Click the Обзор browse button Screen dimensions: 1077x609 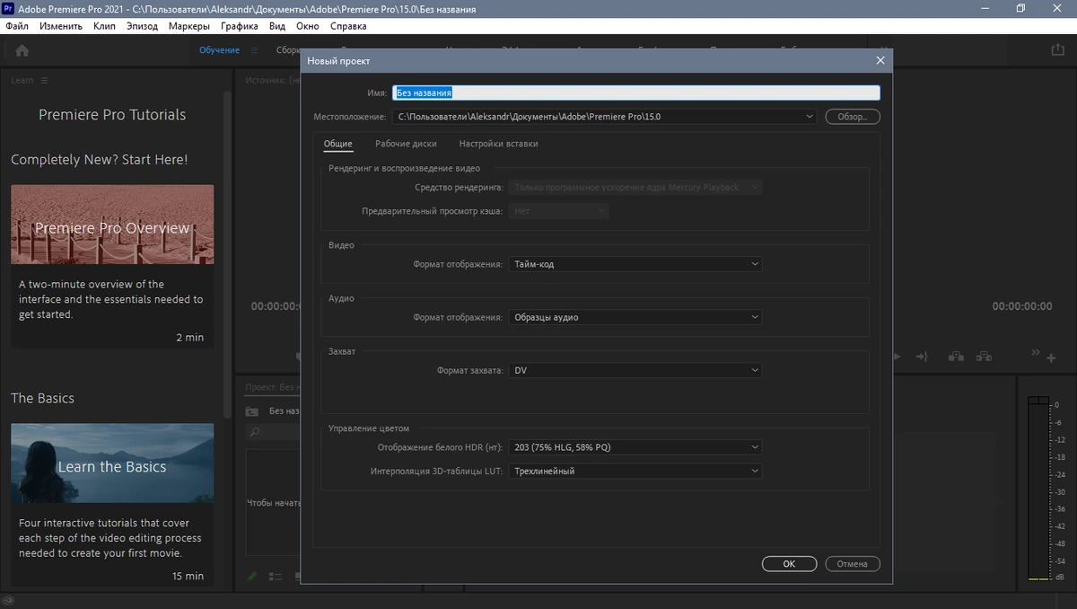[x=853, y=117]
